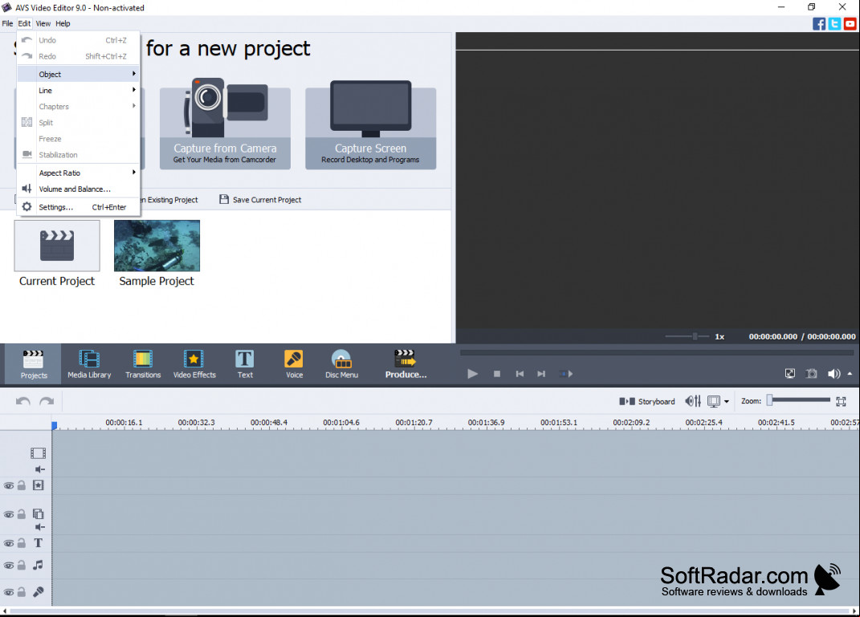The image size is (860, 617).
Task: Open the Transitions panel
Action: tap(143, 363)
